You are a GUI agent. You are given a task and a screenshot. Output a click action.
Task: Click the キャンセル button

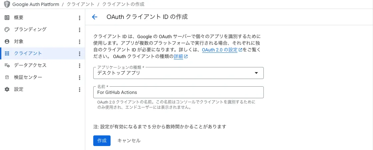pyautogui.click(x=129, y=140)
